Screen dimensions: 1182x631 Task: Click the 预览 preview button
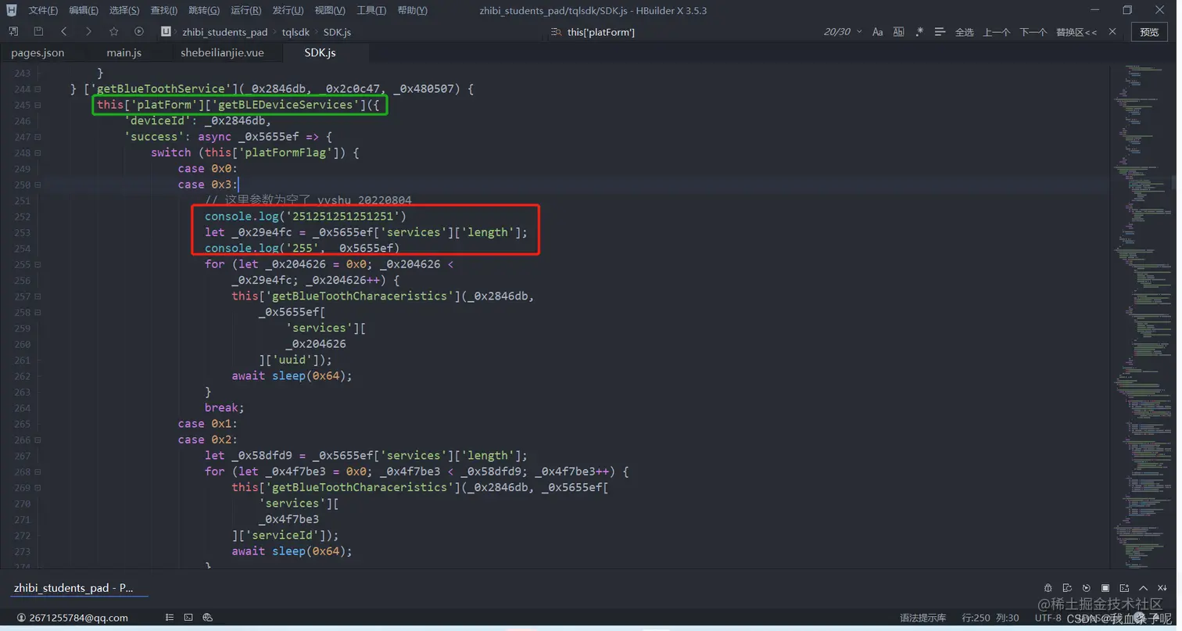click(1149, 32)
